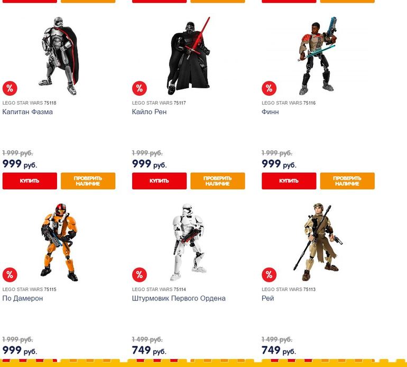
Task: Click discount percent badge on Финн
Action: 269,88
